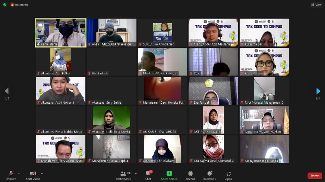
Task: Click the Akuntansi_Laila Bela Novita video tile
Action: coord(112,120)
